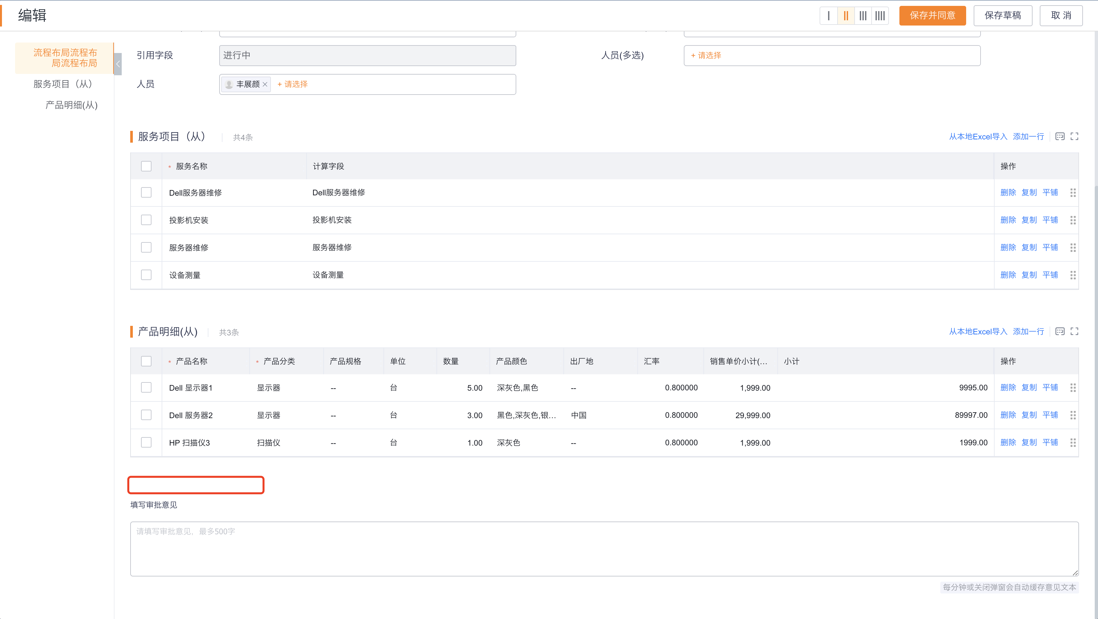The image size is (1098, 619).
Task: Select the three-column layout icon
Action: coord(863,16)
